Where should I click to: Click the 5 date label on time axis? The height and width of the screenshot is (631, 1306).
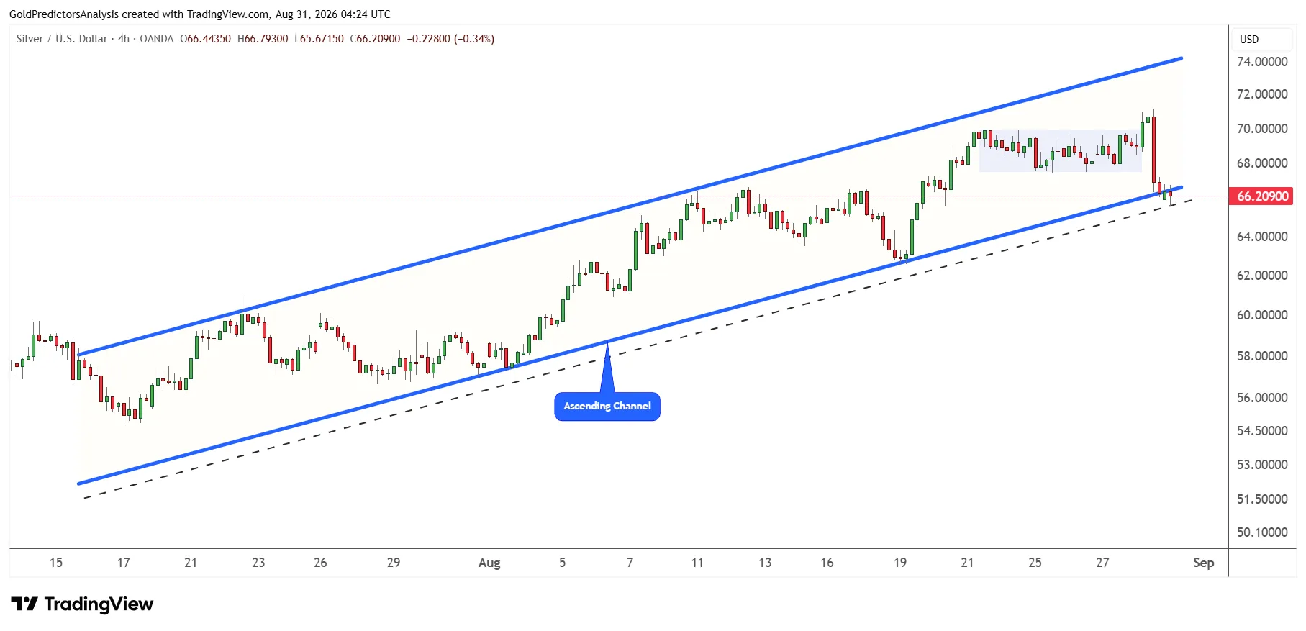(563, 563)
